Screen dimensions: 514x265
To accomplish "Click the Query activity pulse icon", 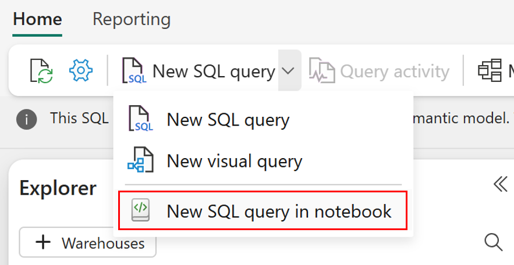I will click(322, 71).
